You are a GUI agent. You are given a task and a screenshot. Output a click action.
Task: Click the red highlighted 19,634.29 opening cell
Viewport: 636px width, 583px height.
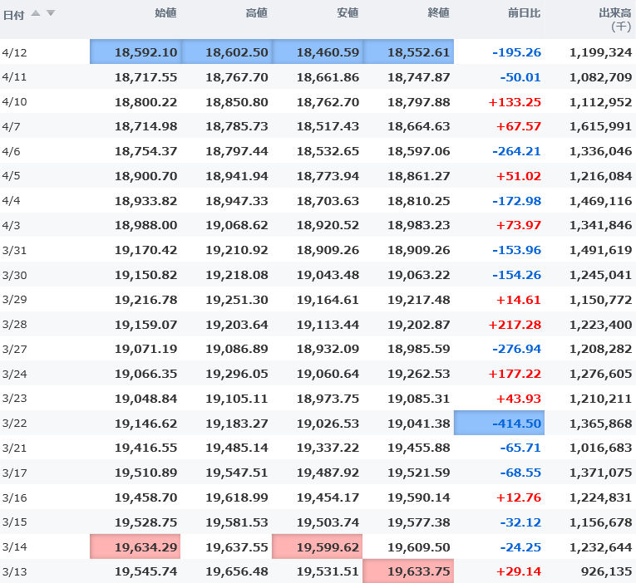(136, 547)
